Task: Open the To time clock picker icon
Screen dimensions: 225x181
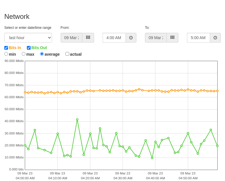Action: pyautogui.click(x=215, y=38)
